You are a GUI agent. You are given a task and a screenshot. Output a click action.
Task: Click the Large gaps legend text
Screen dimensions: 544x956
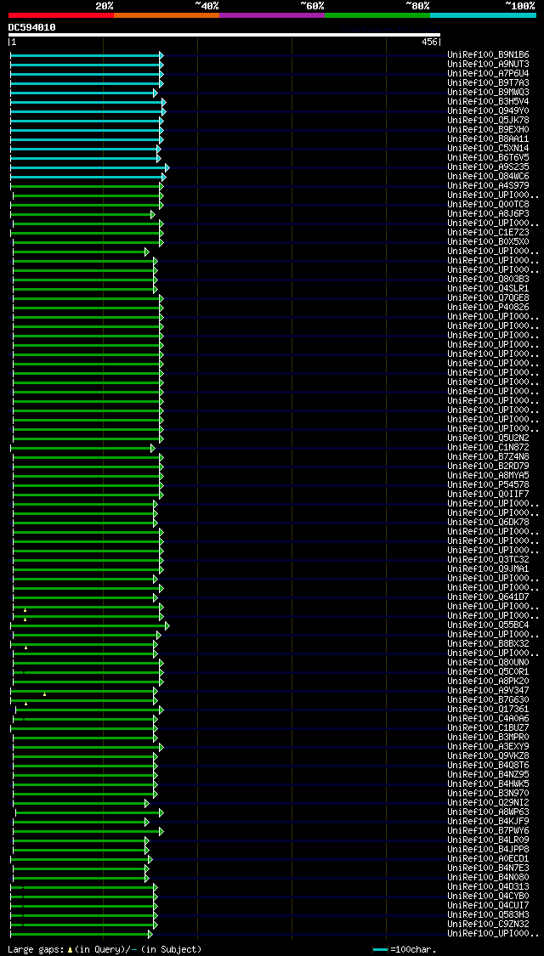[x=36, y=950]
